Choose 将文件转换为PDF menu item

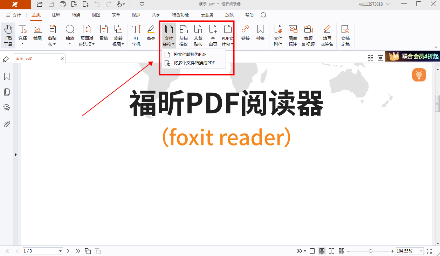pyautogui.click(x=190, y=55)
